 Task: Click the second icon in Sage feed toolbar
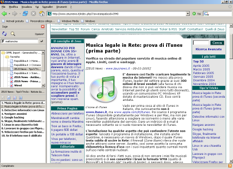9,98
